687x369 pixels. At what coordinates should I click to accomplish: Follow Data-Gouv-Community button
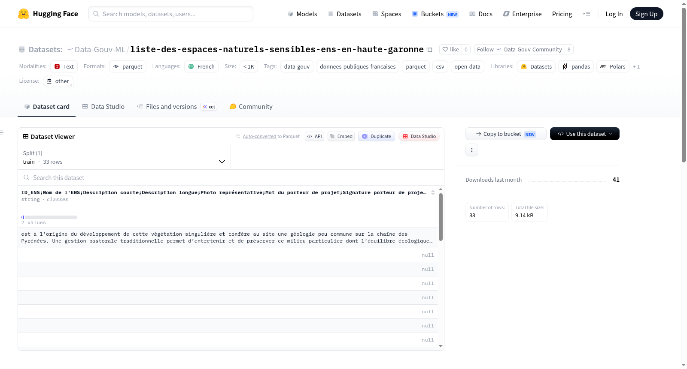click(x=520, y=49)
